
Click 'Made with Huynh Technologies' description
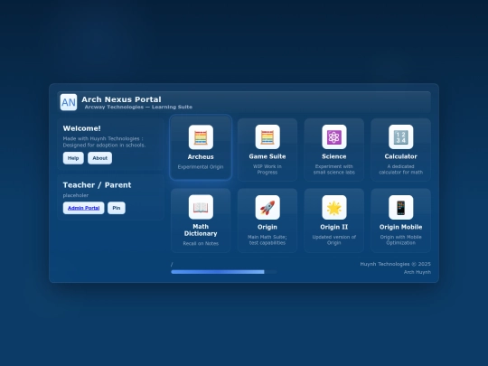coord(104,142)
